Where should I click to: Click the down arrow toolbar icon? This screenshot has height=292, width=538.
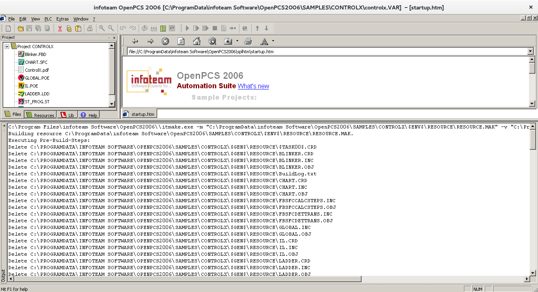[x=266, y=28]
